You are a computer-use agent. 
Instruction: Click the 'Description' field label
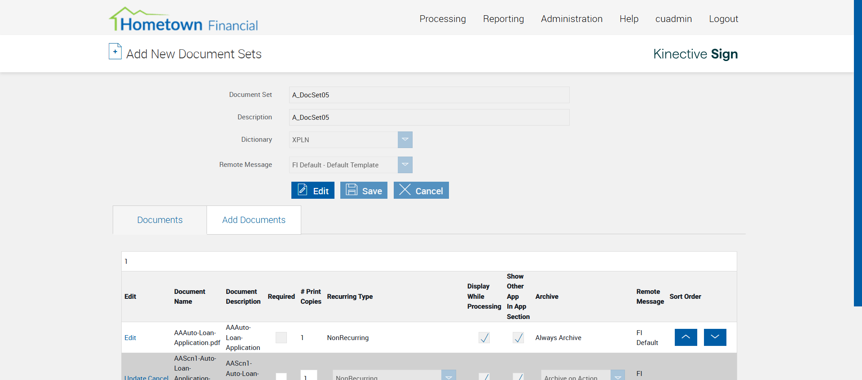255,117
